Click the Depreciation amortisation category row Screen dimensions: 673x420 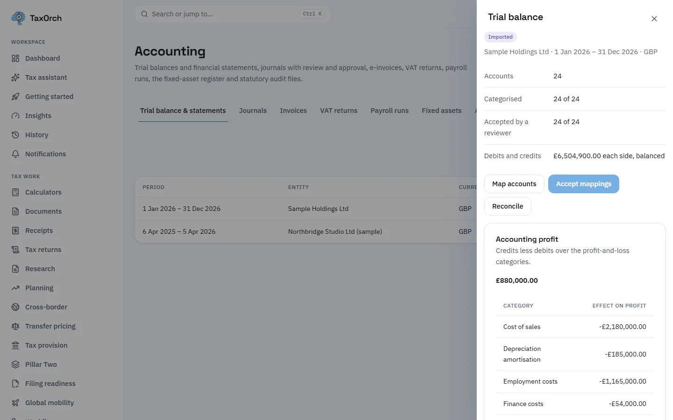click(575, 354)
